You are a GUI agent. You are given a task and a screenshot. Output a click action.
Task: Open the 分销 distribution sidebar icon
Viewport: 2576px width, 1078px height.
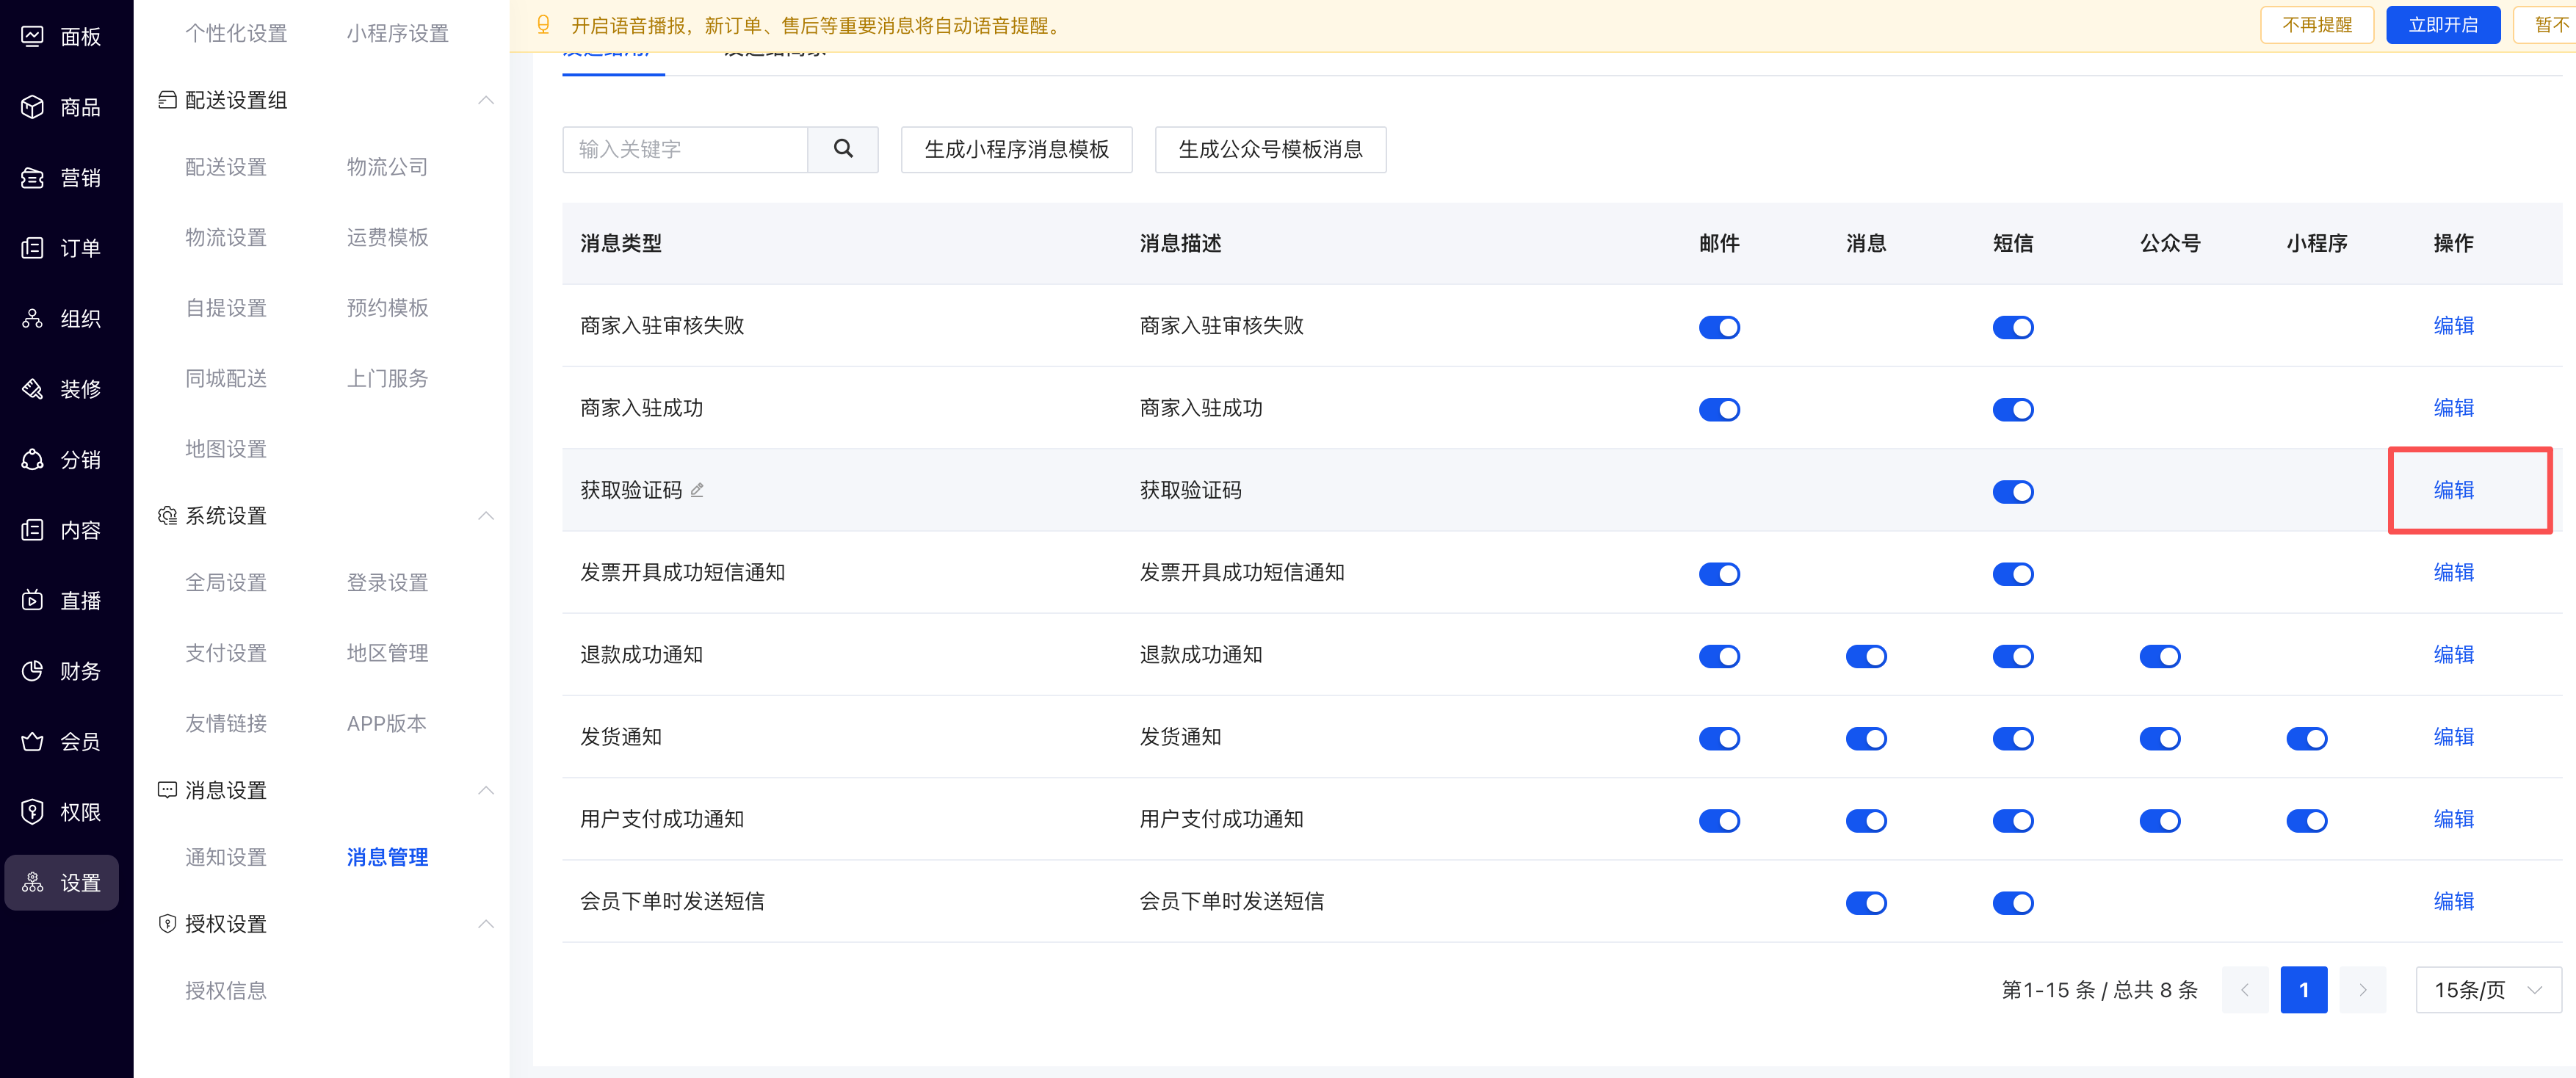point(32,460)
